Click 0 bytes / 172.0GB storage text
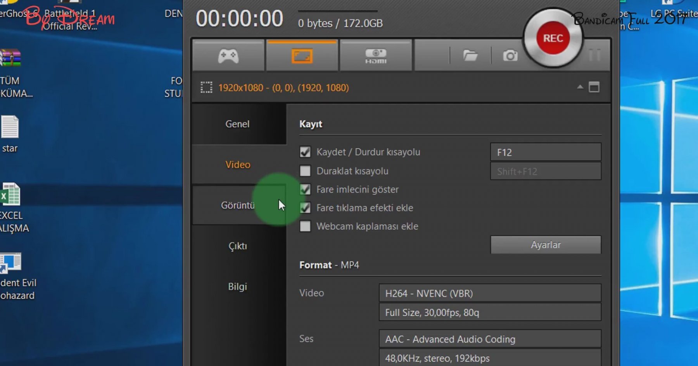 [340, 23]
